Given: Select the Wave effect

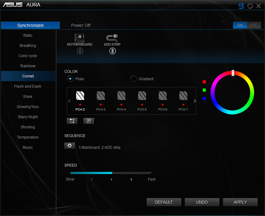Looking at the screenshot, I should point(28,97).
